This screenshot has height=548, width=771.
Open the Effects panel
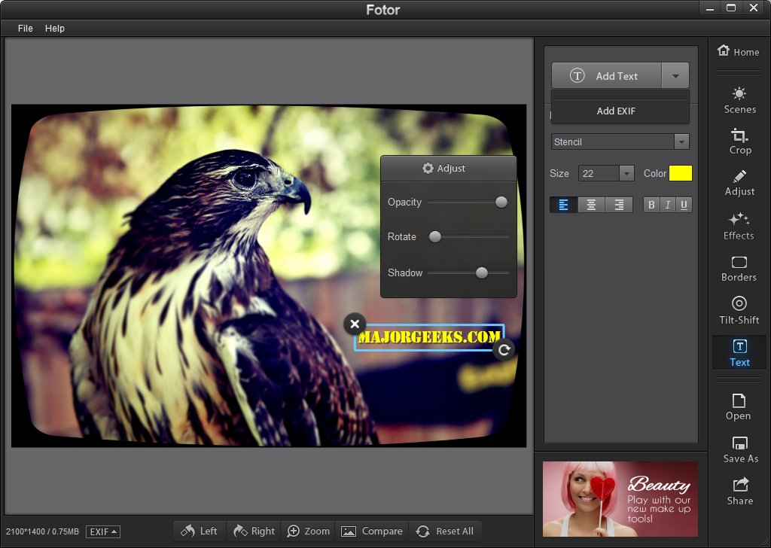click(x=739, y=226)
